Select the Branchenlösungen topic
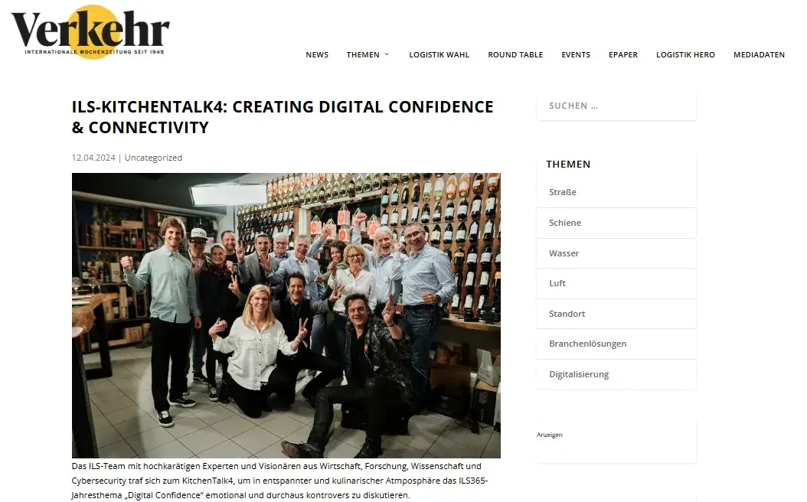This screenshot has width=807, height=502. click(x=616, y=344)
